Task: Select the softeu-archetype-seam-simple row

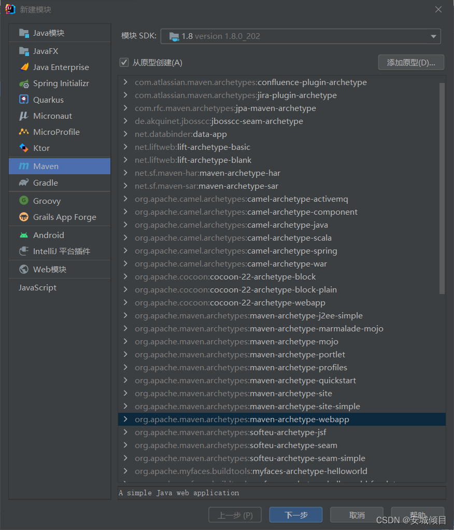Action: point(282,458)
